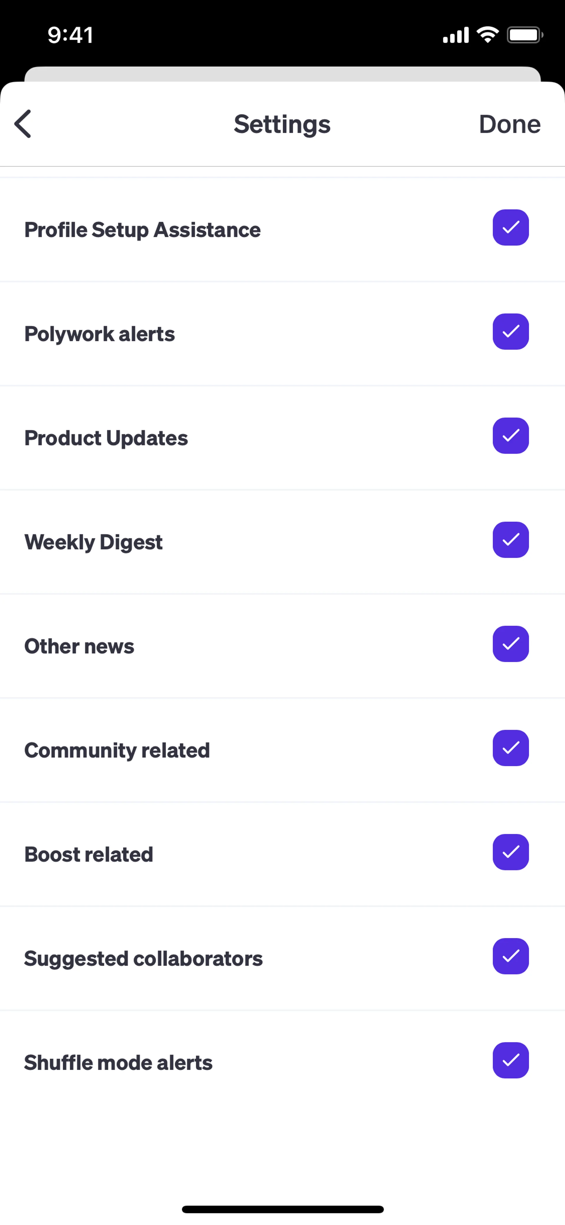Tap the battery indicator icon

[x=525, y=35]
